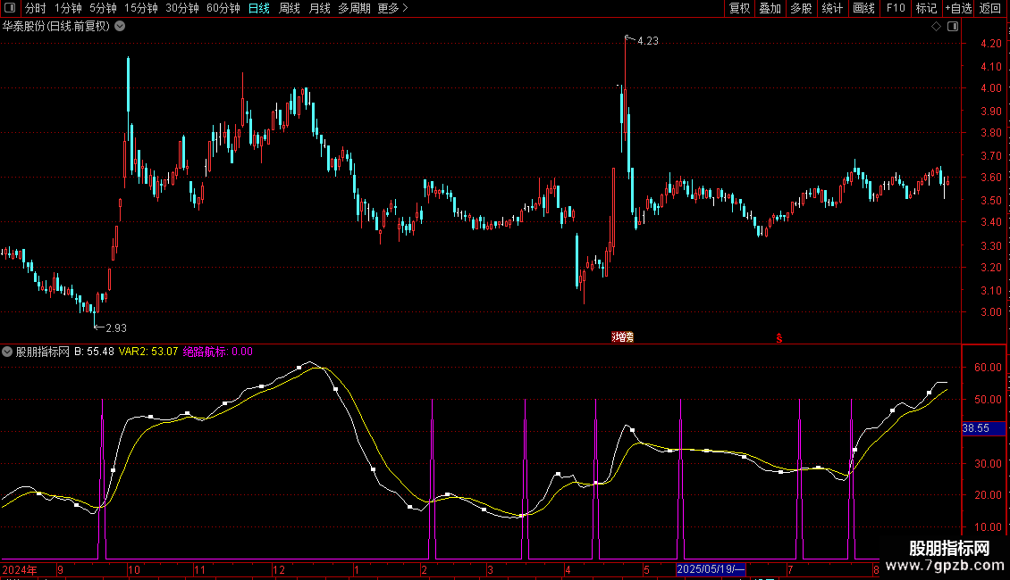This screenshot has width=1010, height=580.
Task: Switch to 日线 daily chart
Action: 259,8
